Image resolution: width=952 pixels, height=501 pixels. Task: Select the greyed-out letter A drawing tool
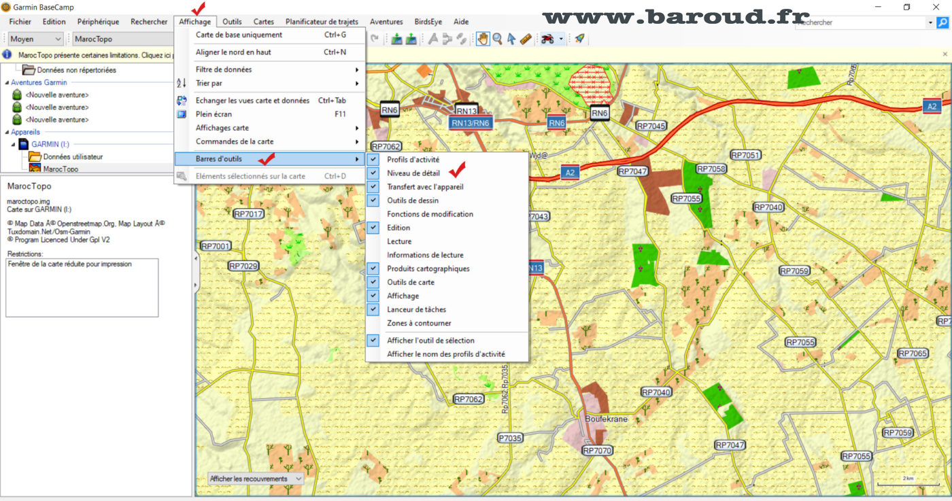(x=433, y=39)
